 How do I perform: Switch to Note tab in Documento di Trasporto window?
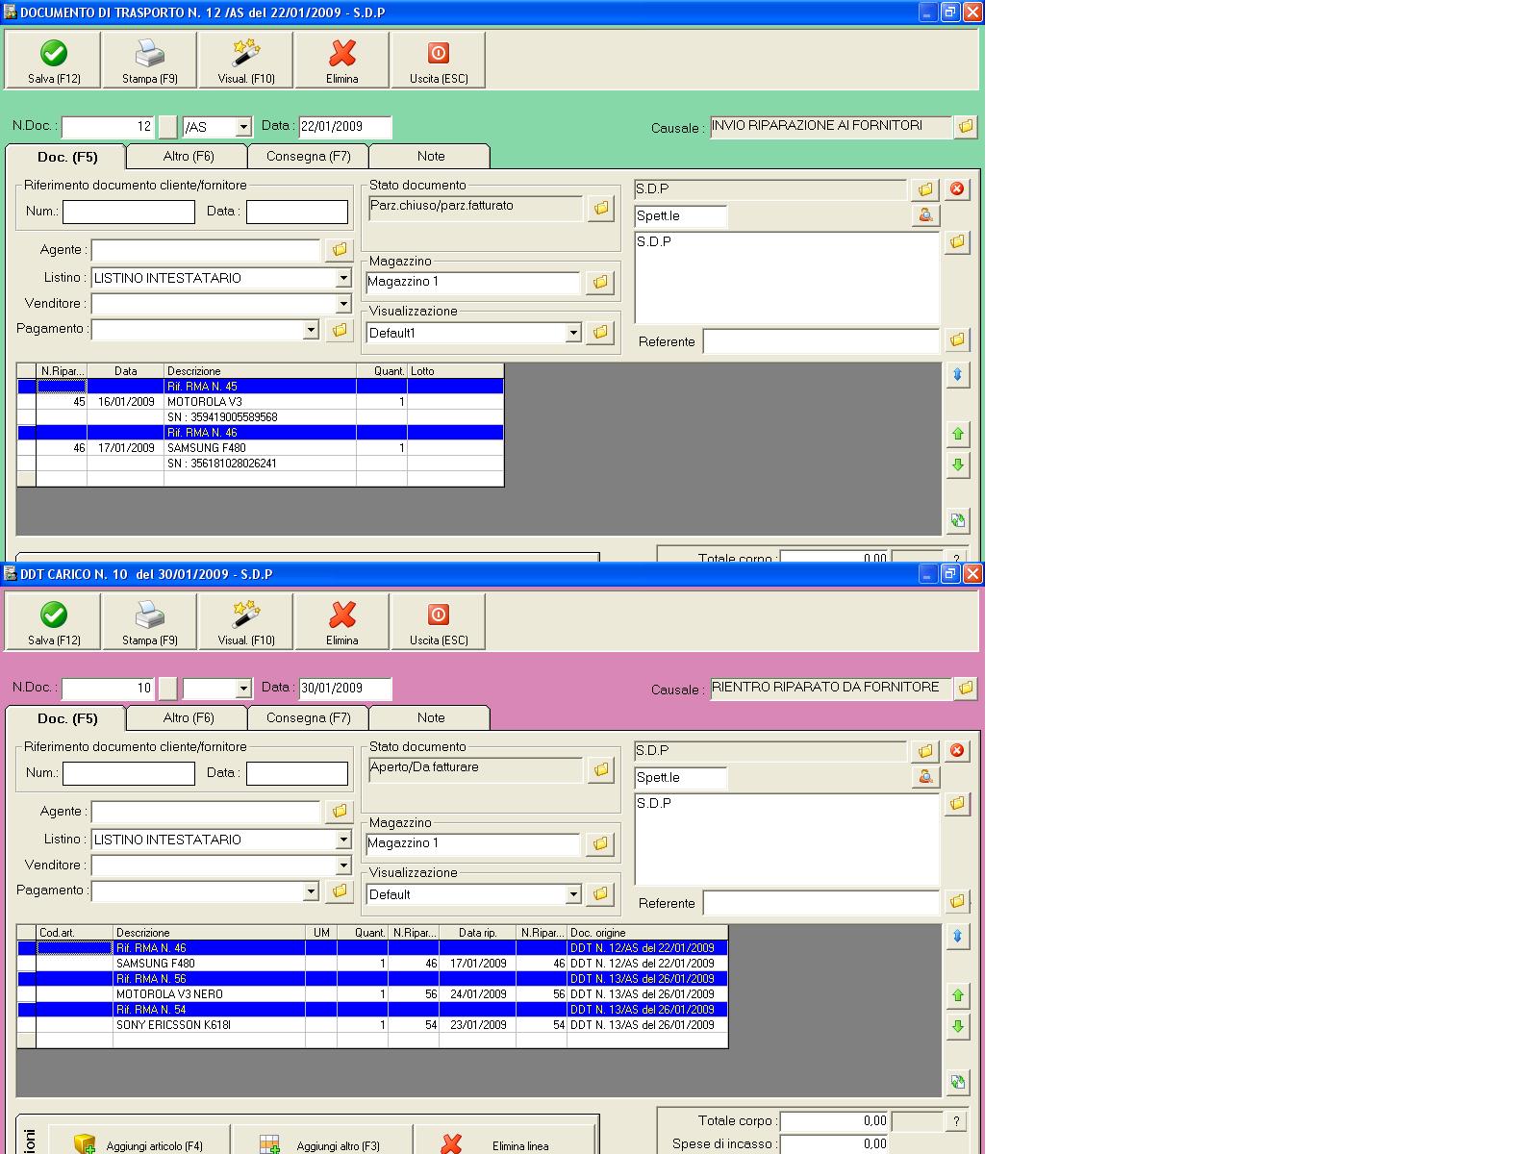[431, 156]
